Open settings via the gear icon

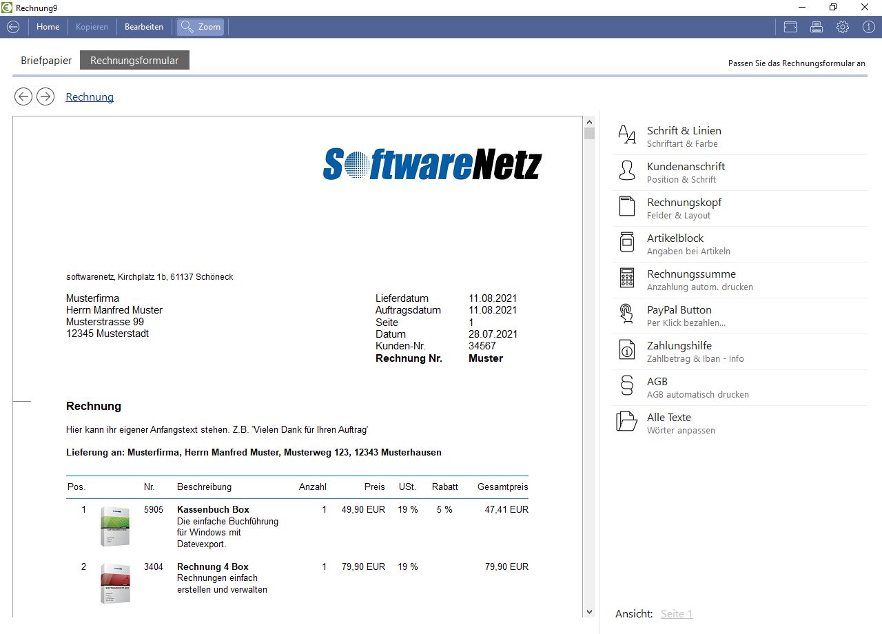pos(843,27)
